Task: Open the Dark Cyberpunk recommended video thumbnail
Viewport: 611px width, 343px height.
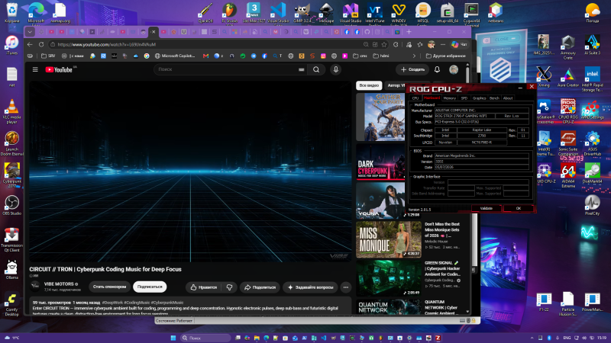Action: [380, 162]
